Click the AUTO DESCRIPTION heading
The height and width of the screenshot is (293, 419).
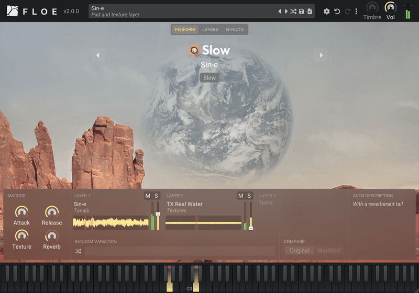pos(373,196)
